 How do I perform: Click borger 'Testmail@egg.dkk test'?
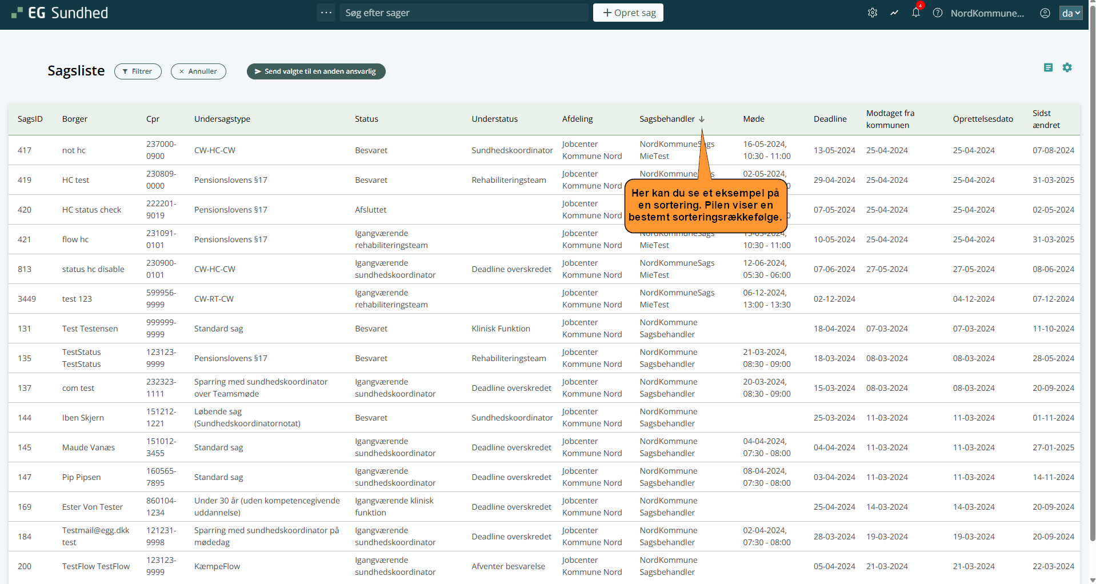click(x=96, y=537)
